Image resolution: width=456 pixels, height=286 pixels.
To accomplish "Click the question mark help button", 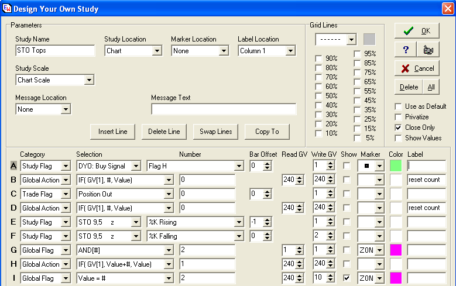I will [x=406, y=50].
